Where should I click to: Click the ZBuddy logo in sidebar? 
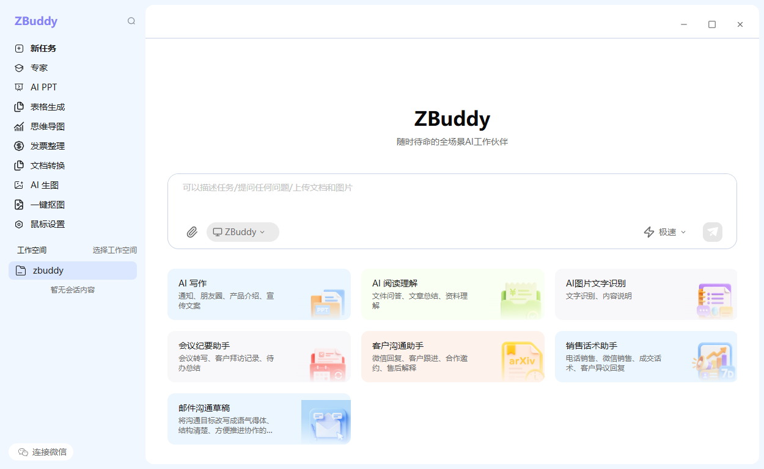point(36,21)
